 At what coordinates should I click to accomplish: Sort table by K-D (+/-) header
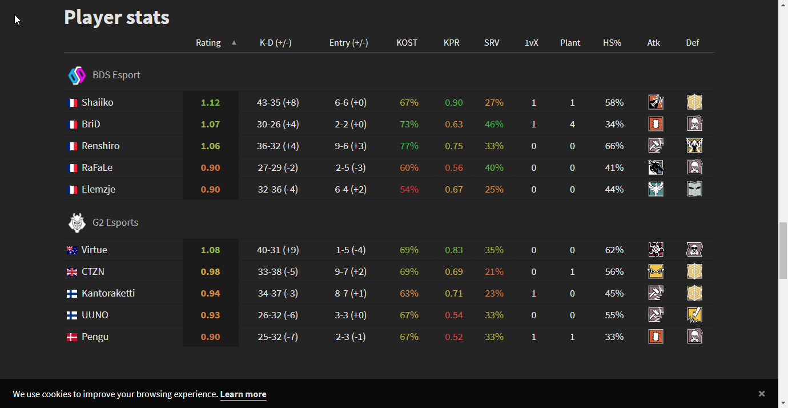click(275, 43)
